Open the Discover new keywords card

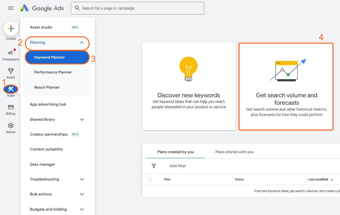coord(189,86)
